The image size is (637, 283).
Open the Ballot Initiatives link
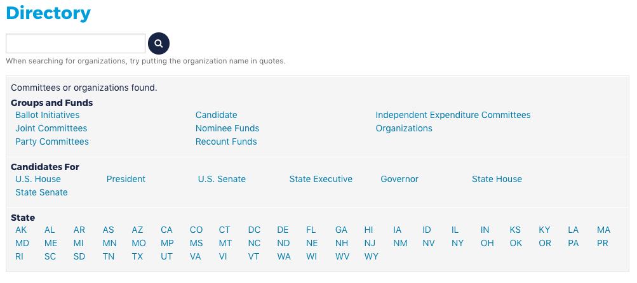tap(48, 115)
